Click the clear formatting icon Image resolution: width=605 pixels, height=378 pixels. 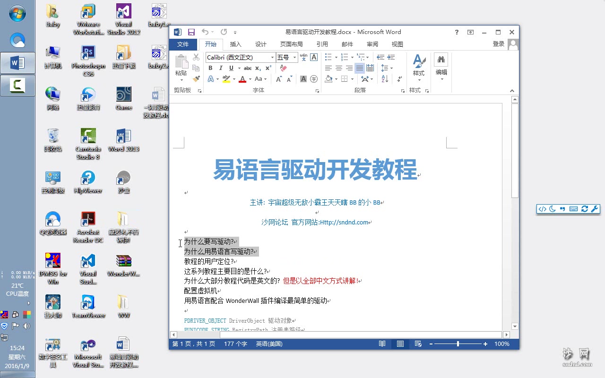tap(283, 68)
